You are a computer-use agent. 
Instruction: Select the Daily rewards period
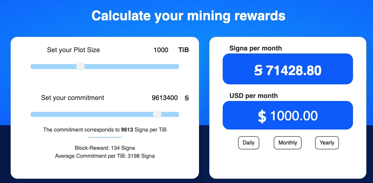(249, 143)
